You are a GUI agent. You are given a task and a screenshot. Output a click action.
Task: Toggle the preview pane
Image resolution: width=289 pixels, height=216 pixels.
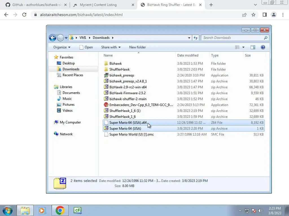coord(253,47)
